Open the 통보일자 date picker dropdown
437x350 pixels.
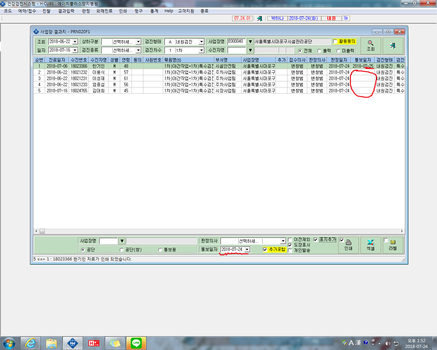click(x=247, y=250)
